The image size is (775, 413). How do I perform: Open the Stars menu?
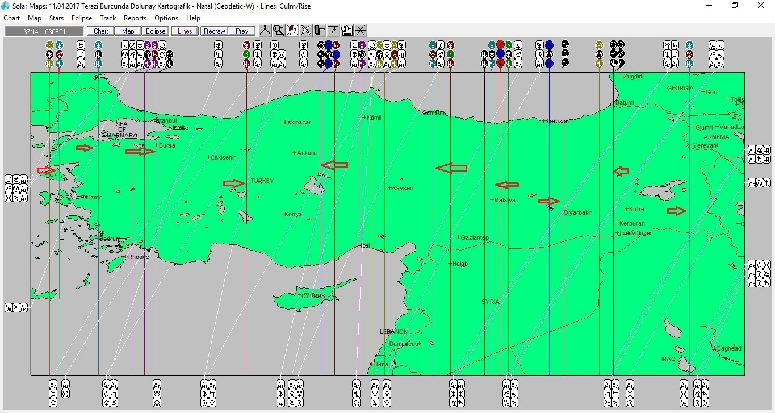click(x=56, y=18)
